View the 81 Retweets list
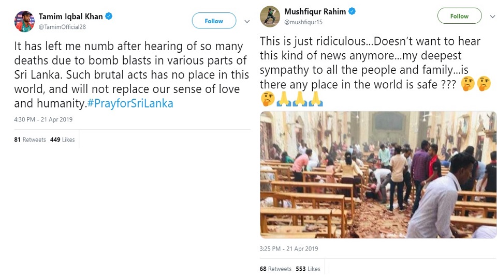The height and width of the screenshot is (279, 497). [x=30, y=139]
